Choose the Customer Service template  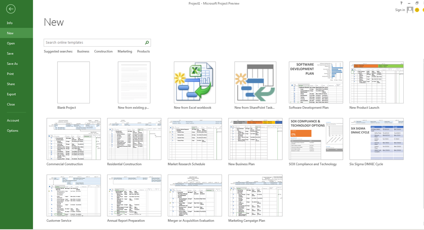74,195
